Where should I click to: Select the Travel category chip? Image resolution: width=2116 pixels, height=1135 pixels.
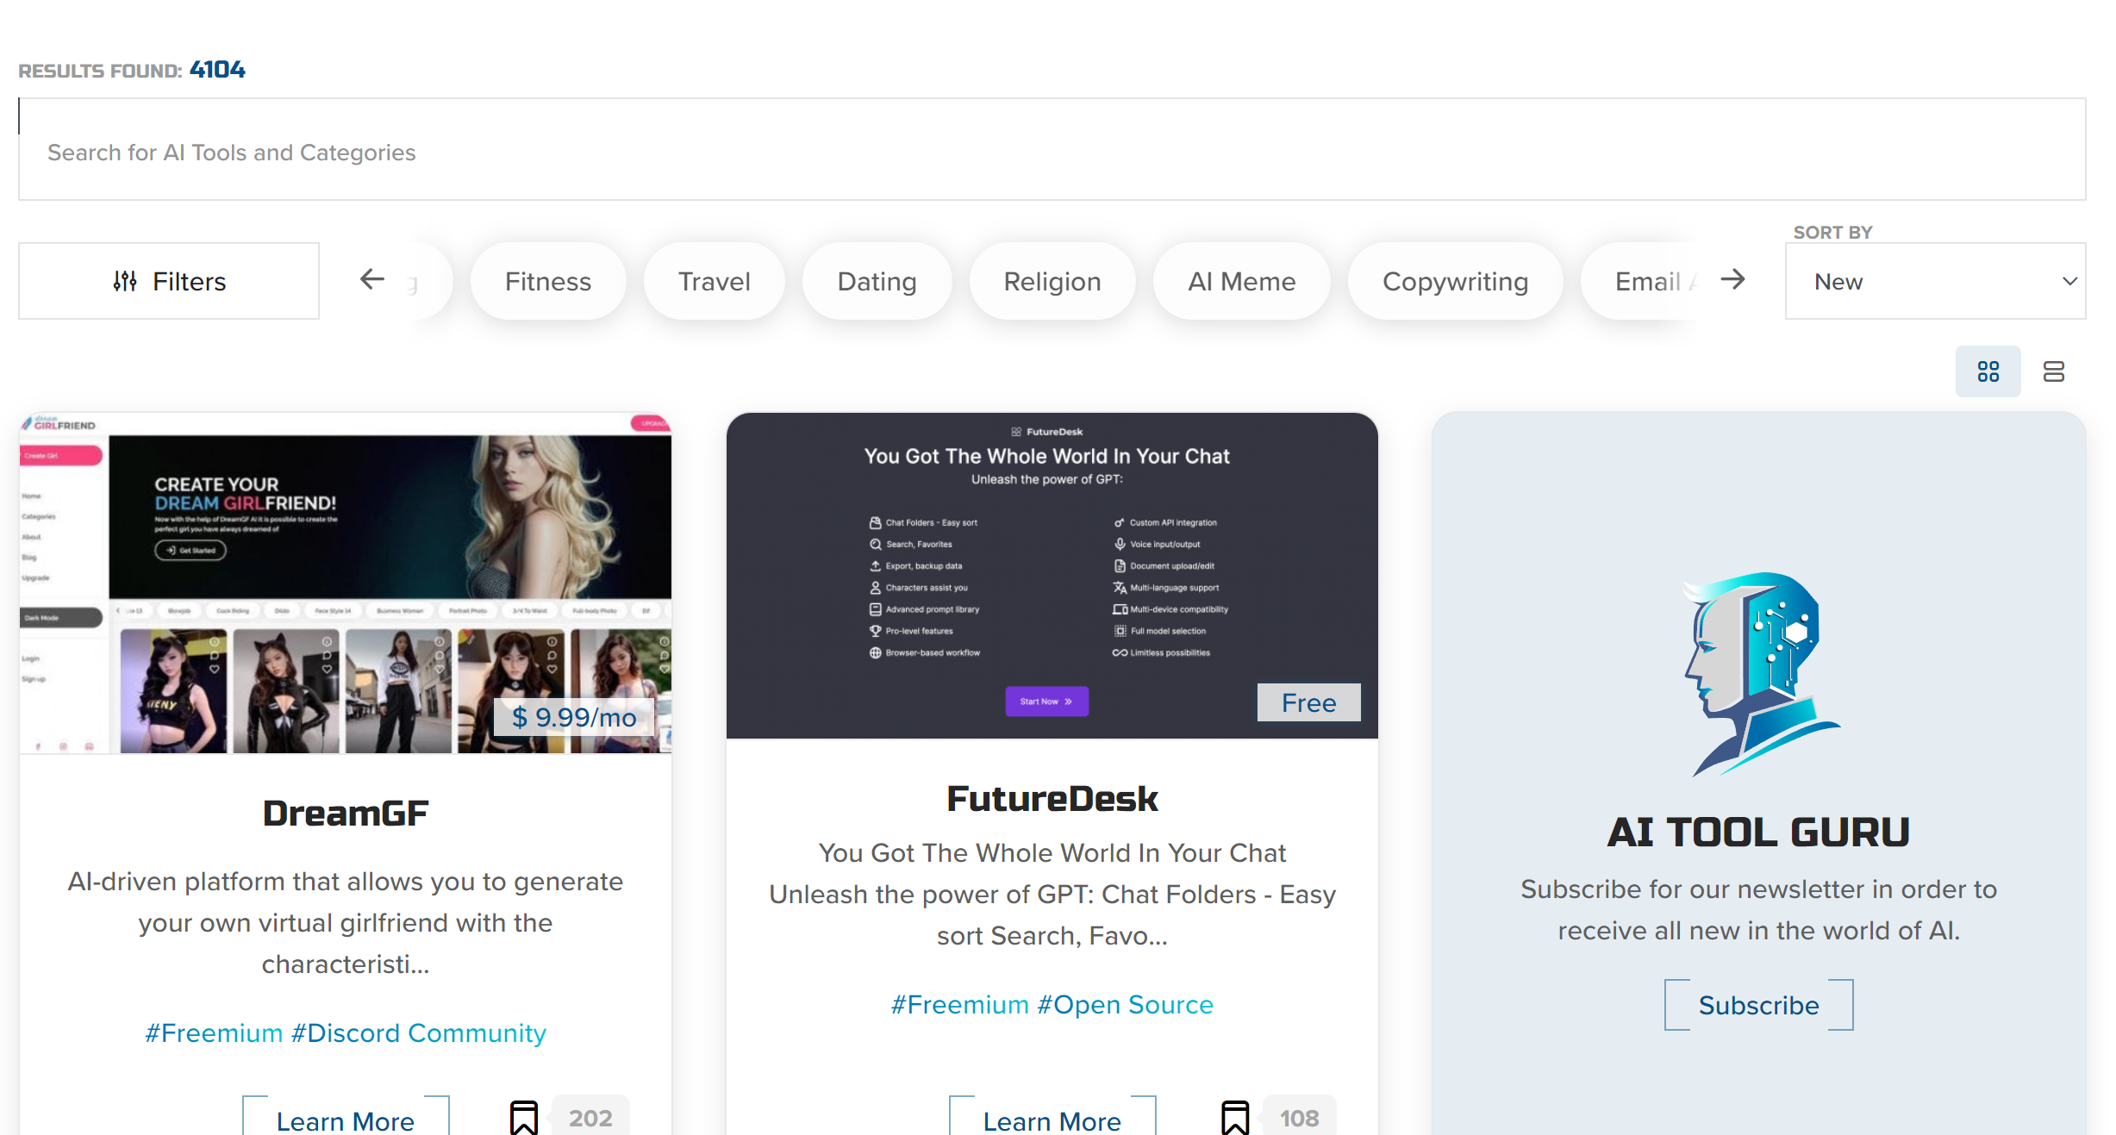coord(715,281)
